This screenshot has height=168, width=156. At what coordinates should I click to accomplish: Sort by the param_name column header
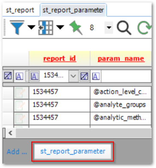tap(121, 59)
